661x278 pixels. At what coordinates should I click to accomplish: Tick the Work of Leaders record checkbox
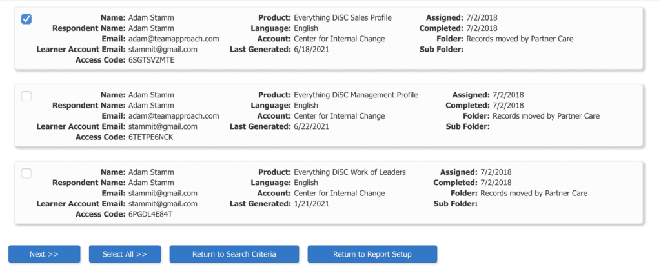26,173
